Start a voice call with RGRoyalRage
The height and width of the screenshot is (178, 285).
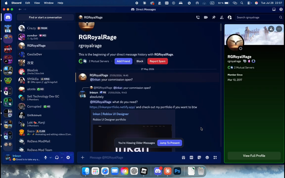tap(198, 17)
